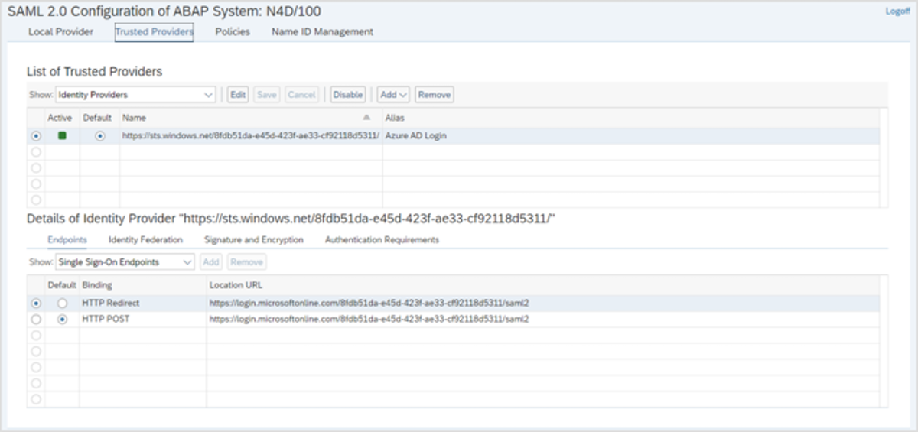
Task: Click the Name column sort arrow
Action: pyautogui.click(x=366, y=118)
